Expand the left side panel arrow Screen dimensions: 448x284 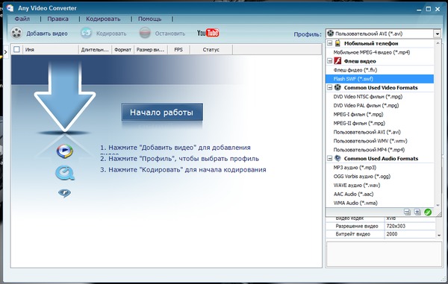click(x=5, y=52)
